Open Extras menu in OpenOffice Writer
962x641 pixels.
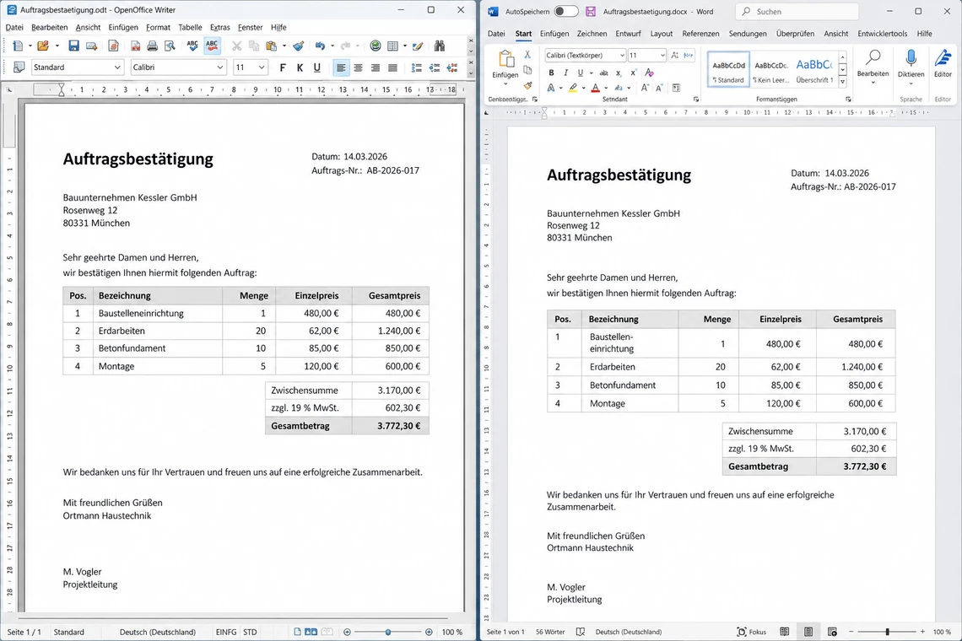(219, 27)
